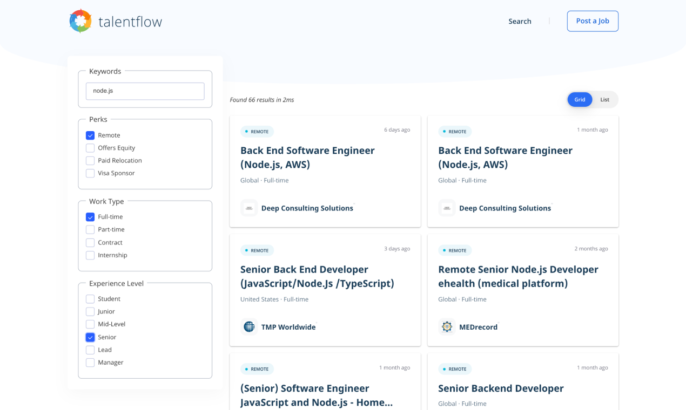Click the MEDrecord company logo
Viewport: 686px width, 410px height.
click(x=447, y=326)
